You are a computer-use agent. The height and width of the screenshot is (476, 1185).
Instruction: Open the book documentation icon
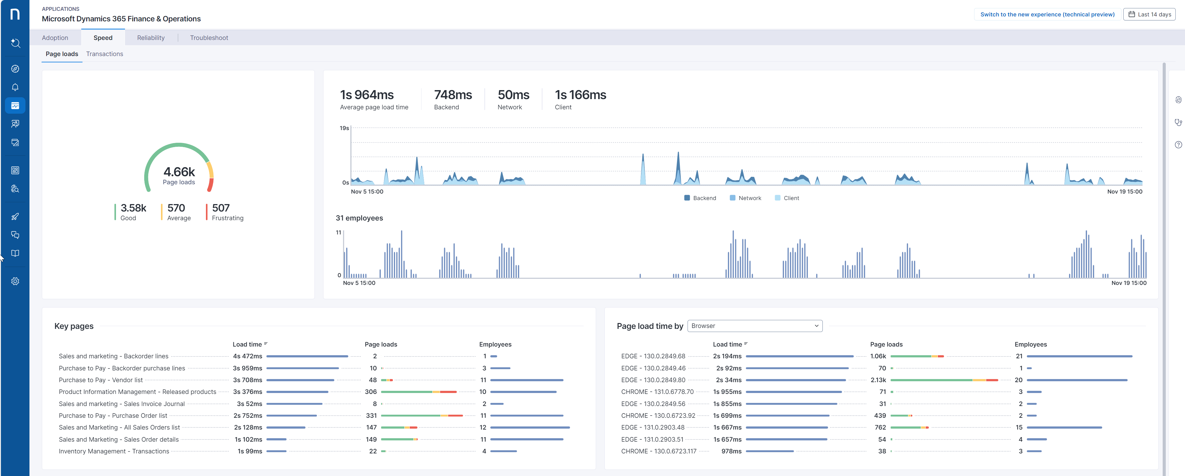pos(15,254)
